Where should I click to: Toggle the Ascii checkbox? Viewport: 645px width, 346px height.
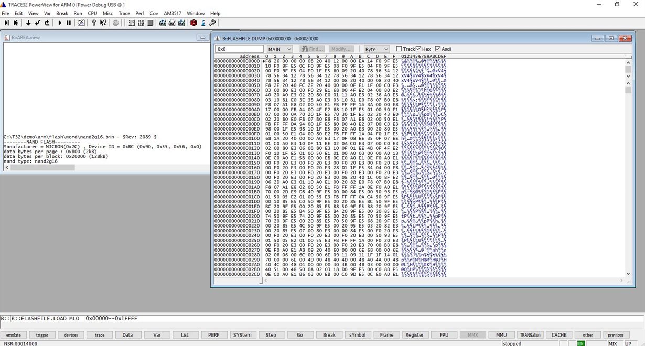pyautogui.click(x=438, y=49)
